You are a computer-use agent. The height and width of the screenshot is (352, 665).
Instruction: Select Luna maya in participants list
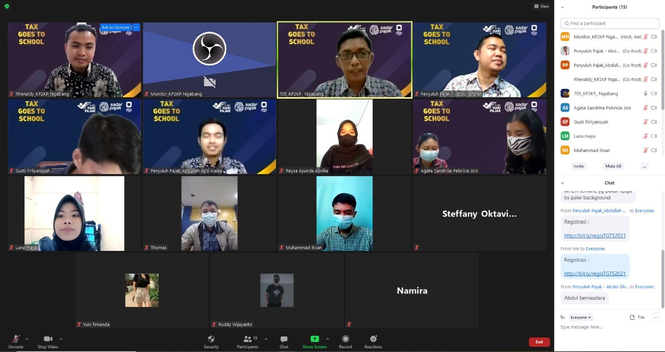click(584, 136)
